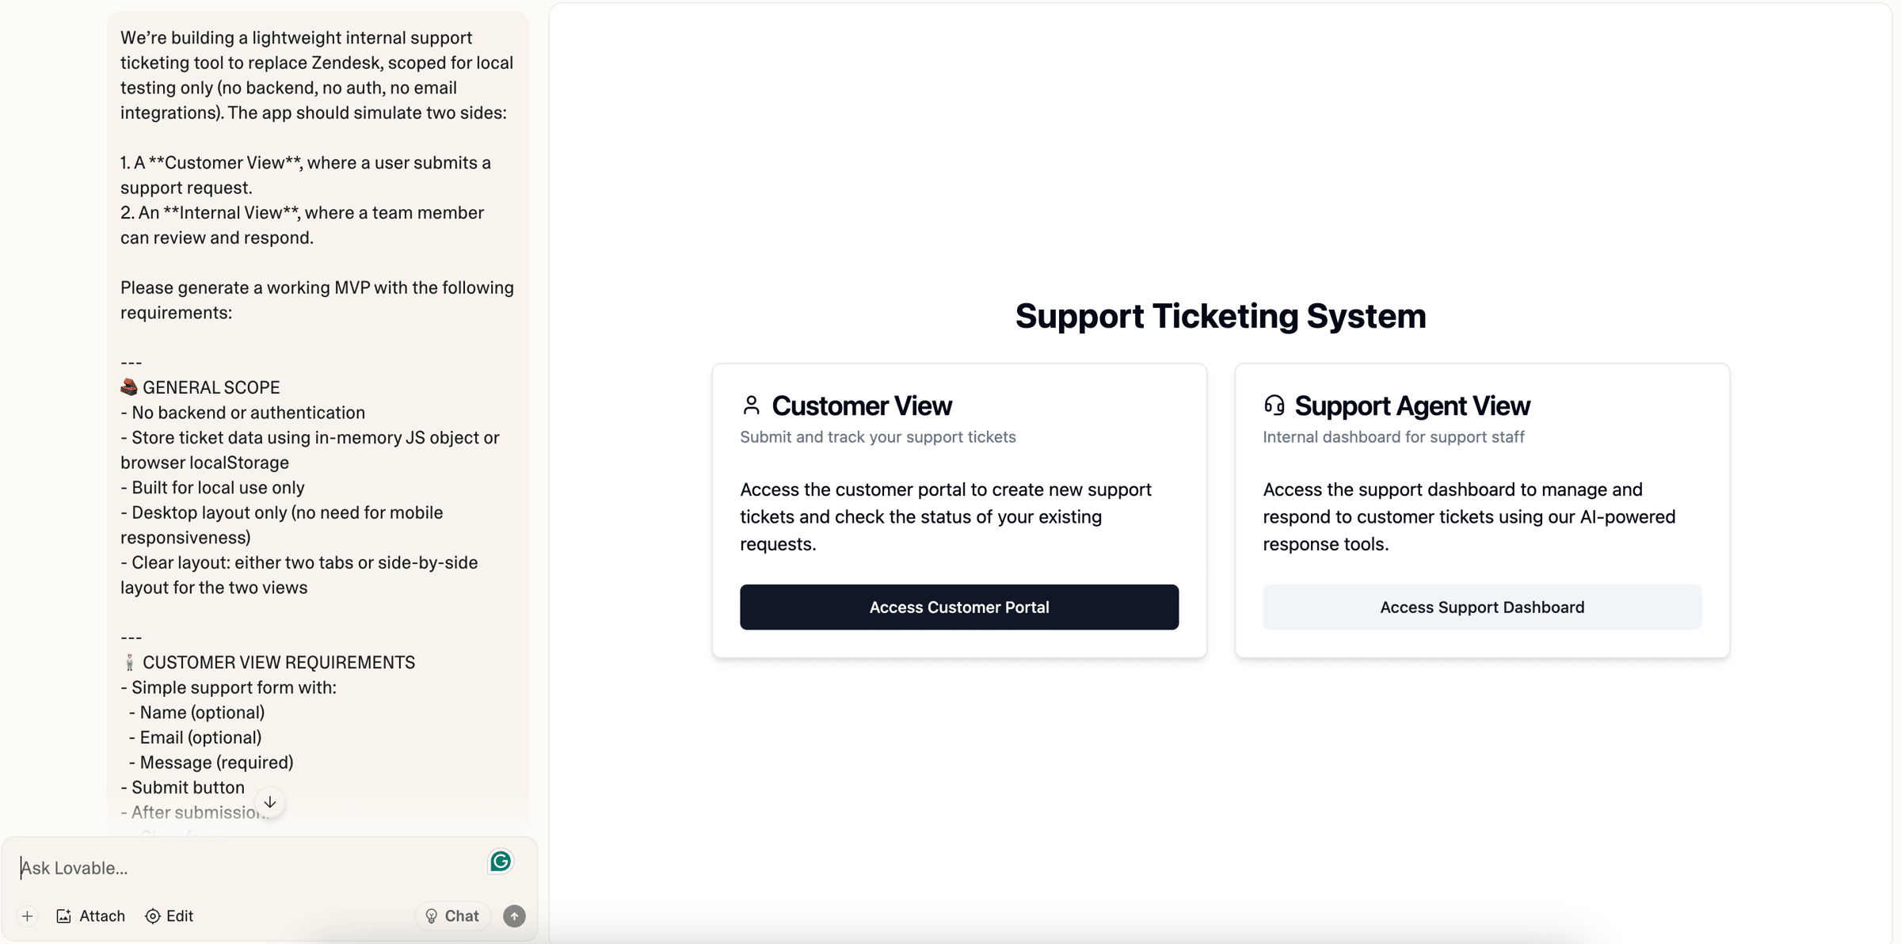This screenshot has width=1901, height=944.
Task: Open the Access Customer Portal button
Action: pos(959,607)
